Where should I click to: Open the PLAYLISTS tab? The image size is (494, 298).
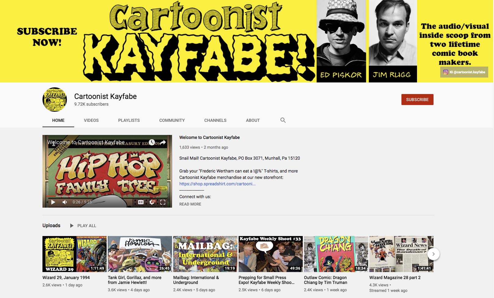coord(129,120)
